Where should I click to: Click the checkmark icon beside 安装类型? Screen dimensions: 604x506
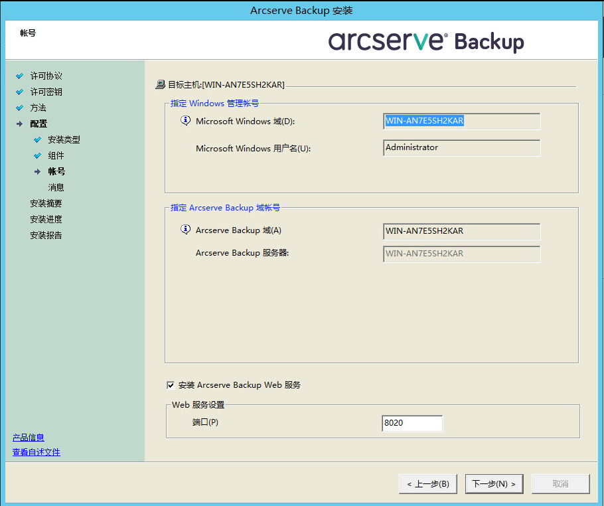point(37,139)
